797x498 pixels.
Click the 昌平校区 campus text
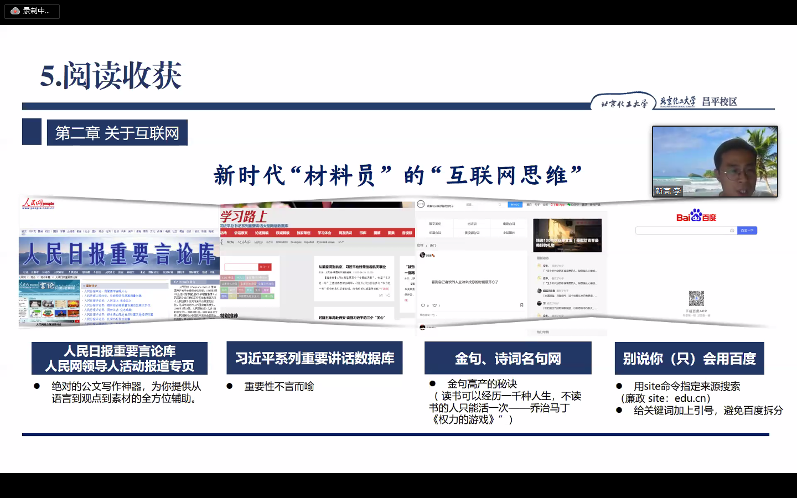pyautogui.click(x=720, y=102)
